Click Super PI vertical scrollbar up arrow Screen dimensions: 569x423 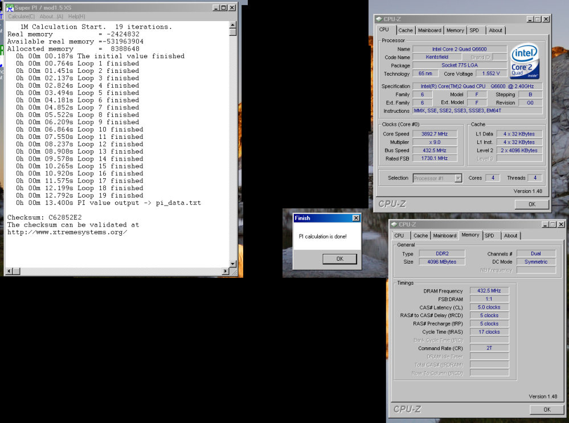coord(233,24)
